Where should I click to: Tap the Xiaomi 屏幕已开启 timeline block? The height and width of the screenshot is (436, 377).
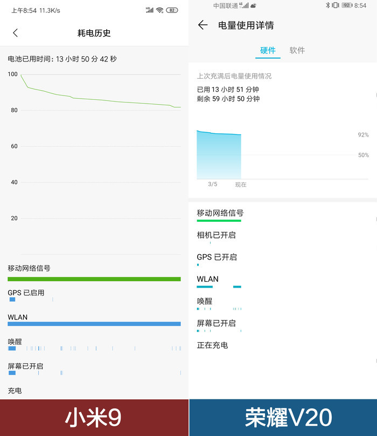pos(12,373)
